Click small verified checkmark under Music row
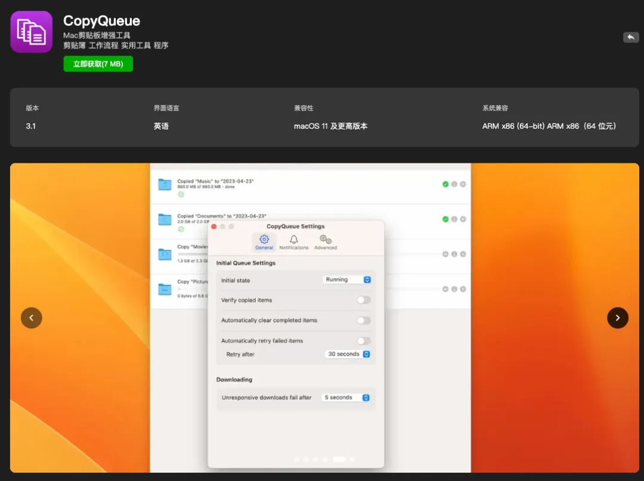 [x=181, y=194]
